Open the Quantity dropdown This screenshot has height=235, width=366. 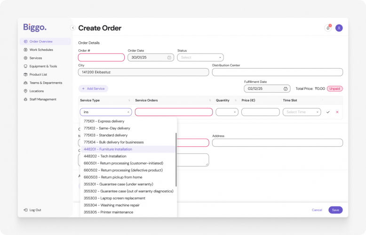click(227, 112)
